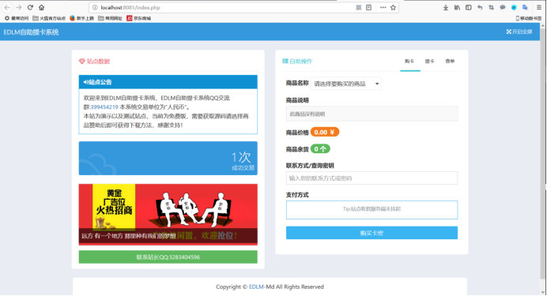Screen dimensions: 547x296
Task: Click the 1次 成功交易 statistics card
Action: click(x=168, y=159)
